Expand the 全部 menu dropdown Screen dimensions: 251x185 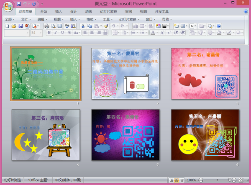10,19
